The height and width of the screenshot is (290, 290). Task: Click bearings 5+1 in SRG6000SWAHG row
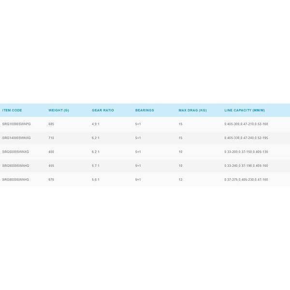point(138,165)
